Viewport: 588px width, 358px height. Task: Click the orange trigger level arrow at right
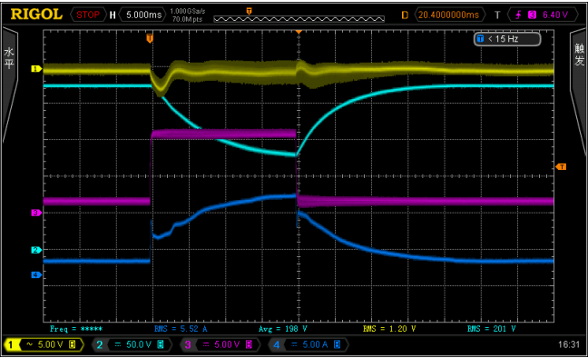pyautogui.click(x=561, y=167)
